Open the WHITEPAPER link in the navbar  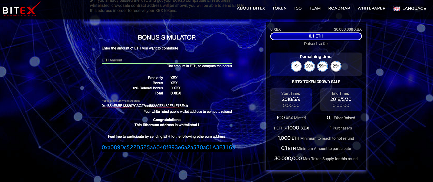371,8
